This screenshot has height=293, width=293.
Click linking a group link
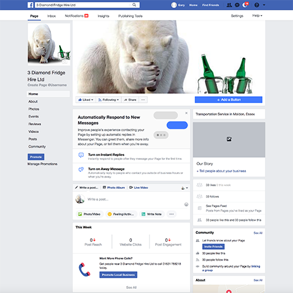coord(255,266)
